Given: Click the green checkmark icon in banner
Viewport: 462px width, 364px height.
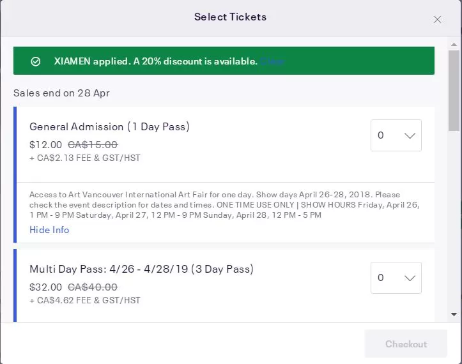Looking at the screenshot, I should click(x=36, y=61).
